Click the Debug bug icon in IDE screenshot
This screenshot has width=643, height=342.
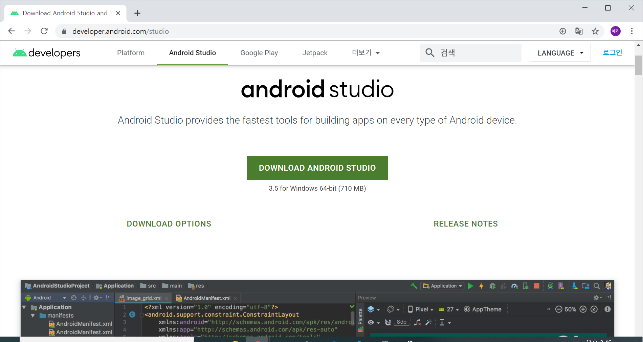tap(493, 286)
